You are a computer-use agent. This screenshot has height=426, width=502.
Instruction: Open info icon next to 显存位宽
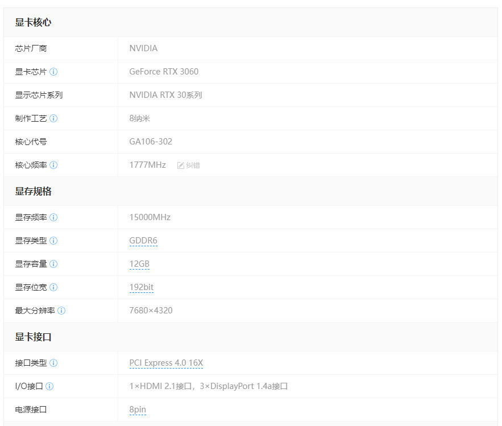53,287
